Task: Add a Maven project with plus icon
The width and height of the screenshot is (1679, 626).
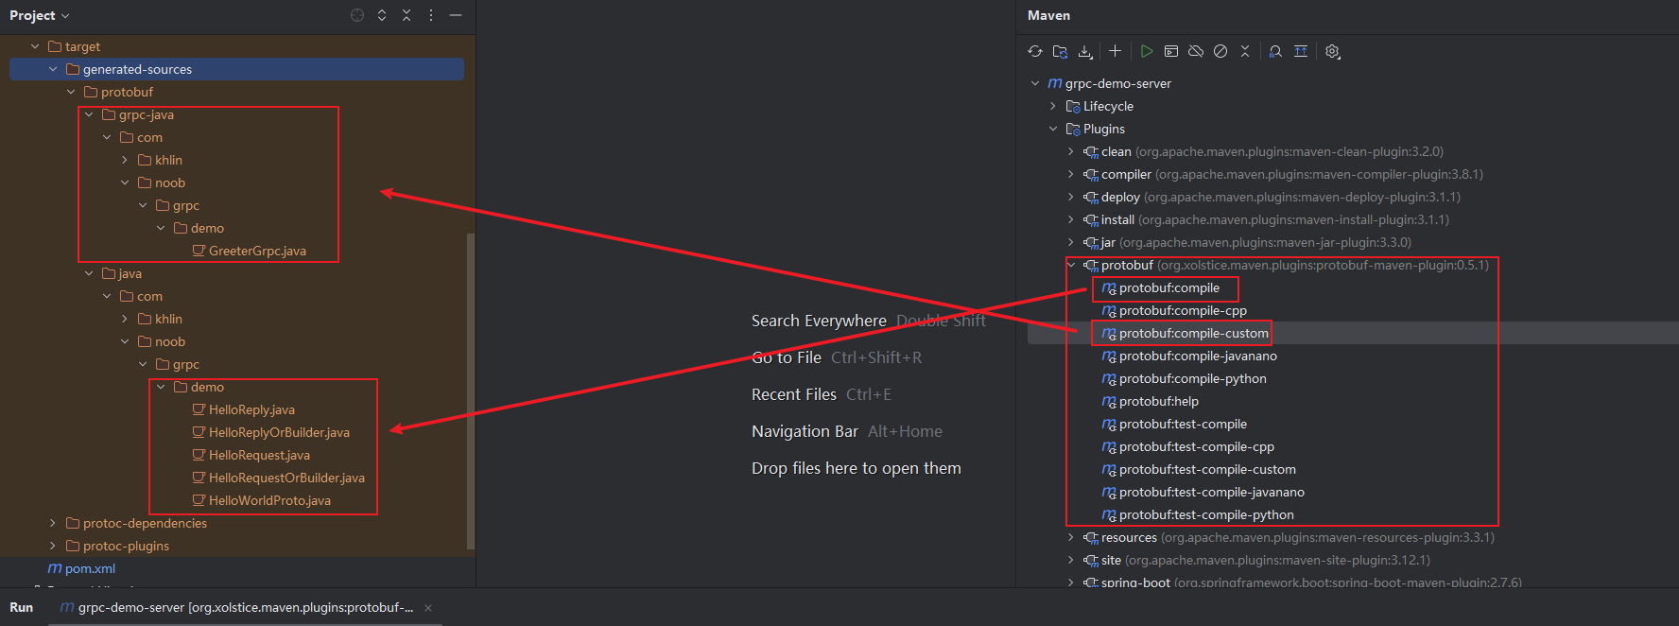Action: (x=1116, y=52)
